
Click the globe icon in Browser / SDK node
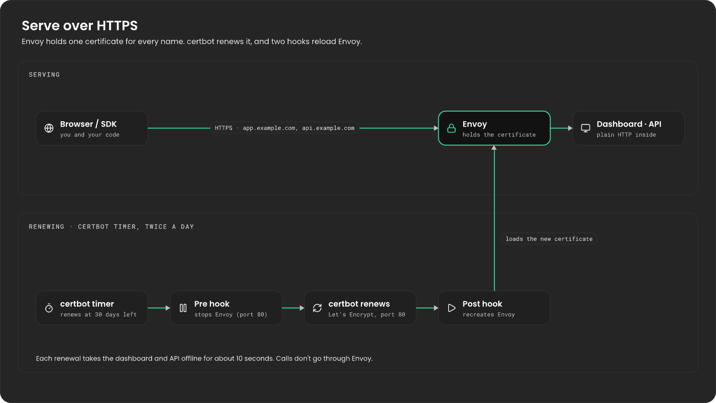49,128
